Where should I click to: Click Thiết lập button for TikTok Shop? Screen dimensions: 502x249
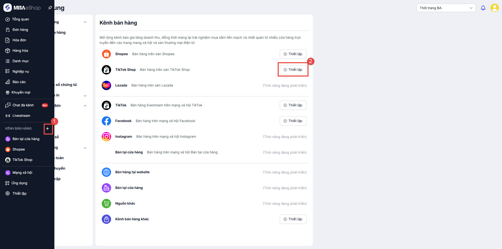point(293,70)
